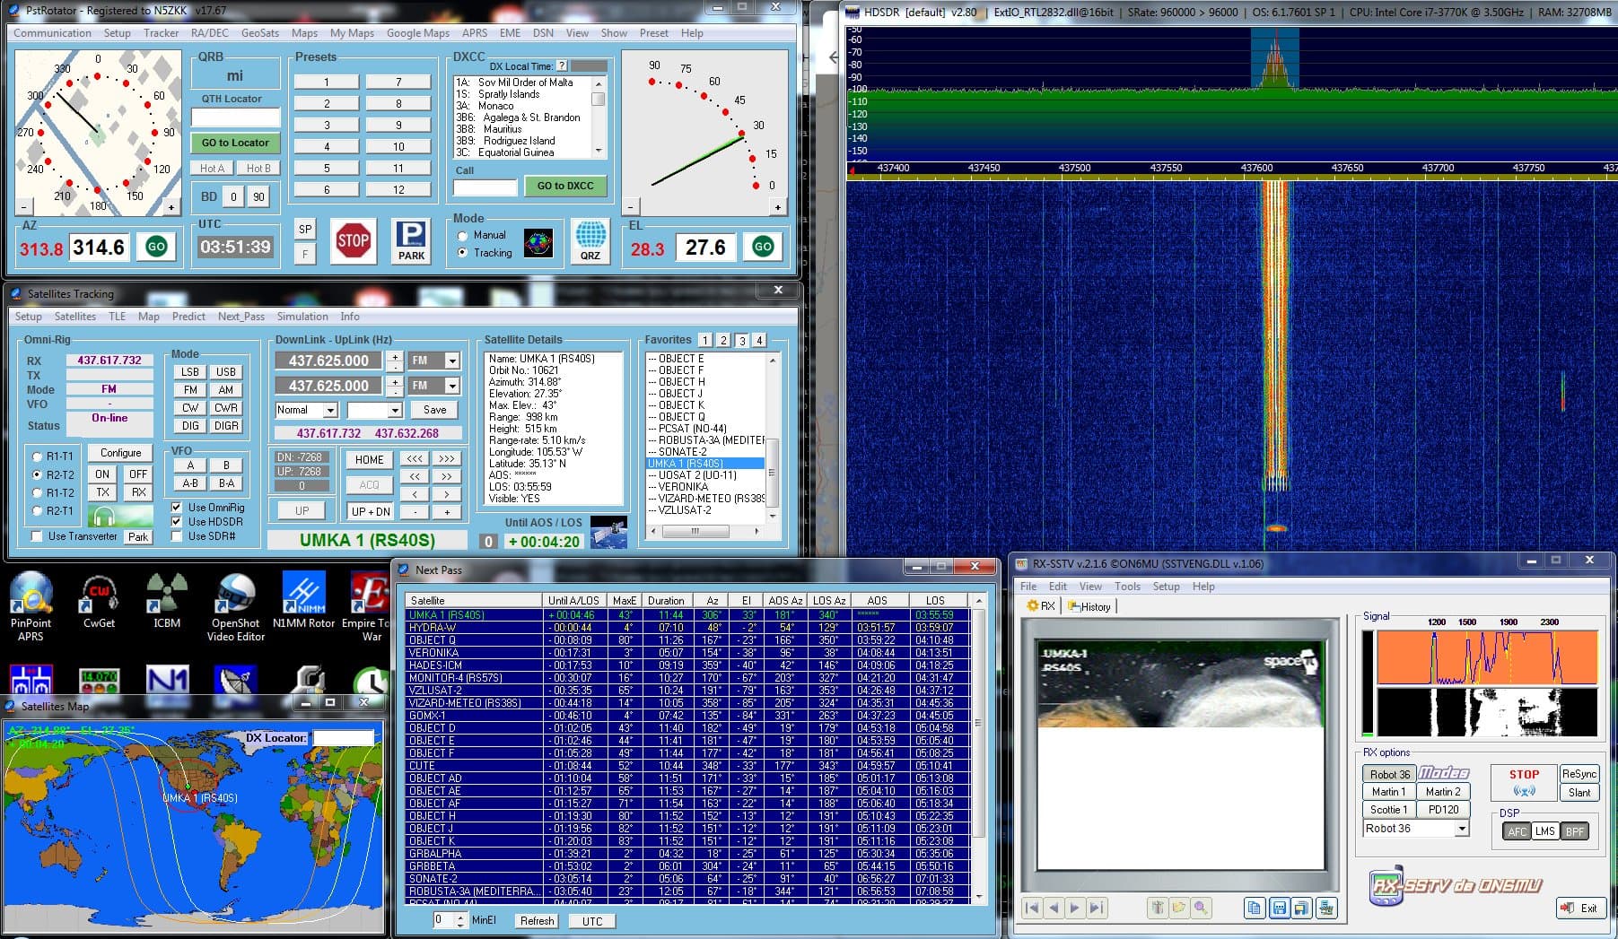Screen dimensions: 1618x939
Task: Click the PARK antenna icon
Action: [411, 241]
